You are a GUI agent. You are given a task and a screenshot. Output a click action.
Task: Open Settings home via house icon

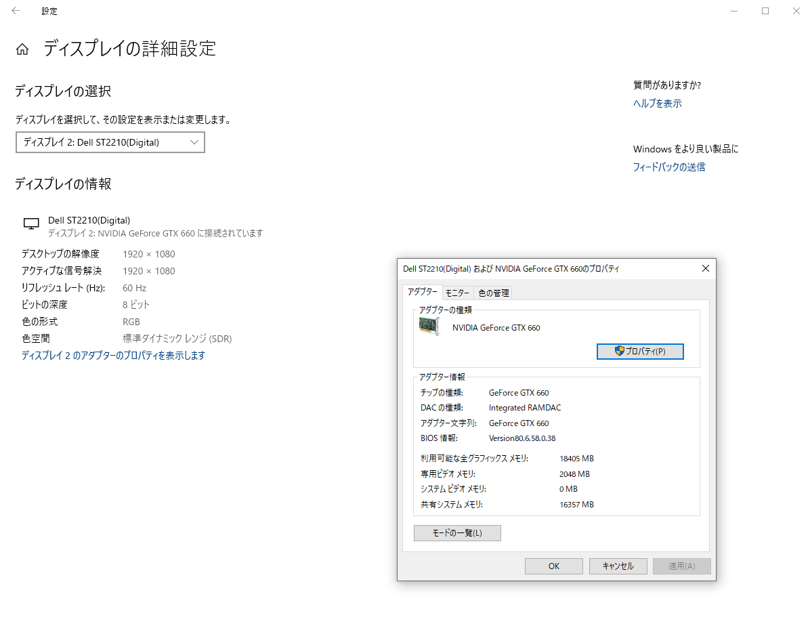click(x=22, y=49)
